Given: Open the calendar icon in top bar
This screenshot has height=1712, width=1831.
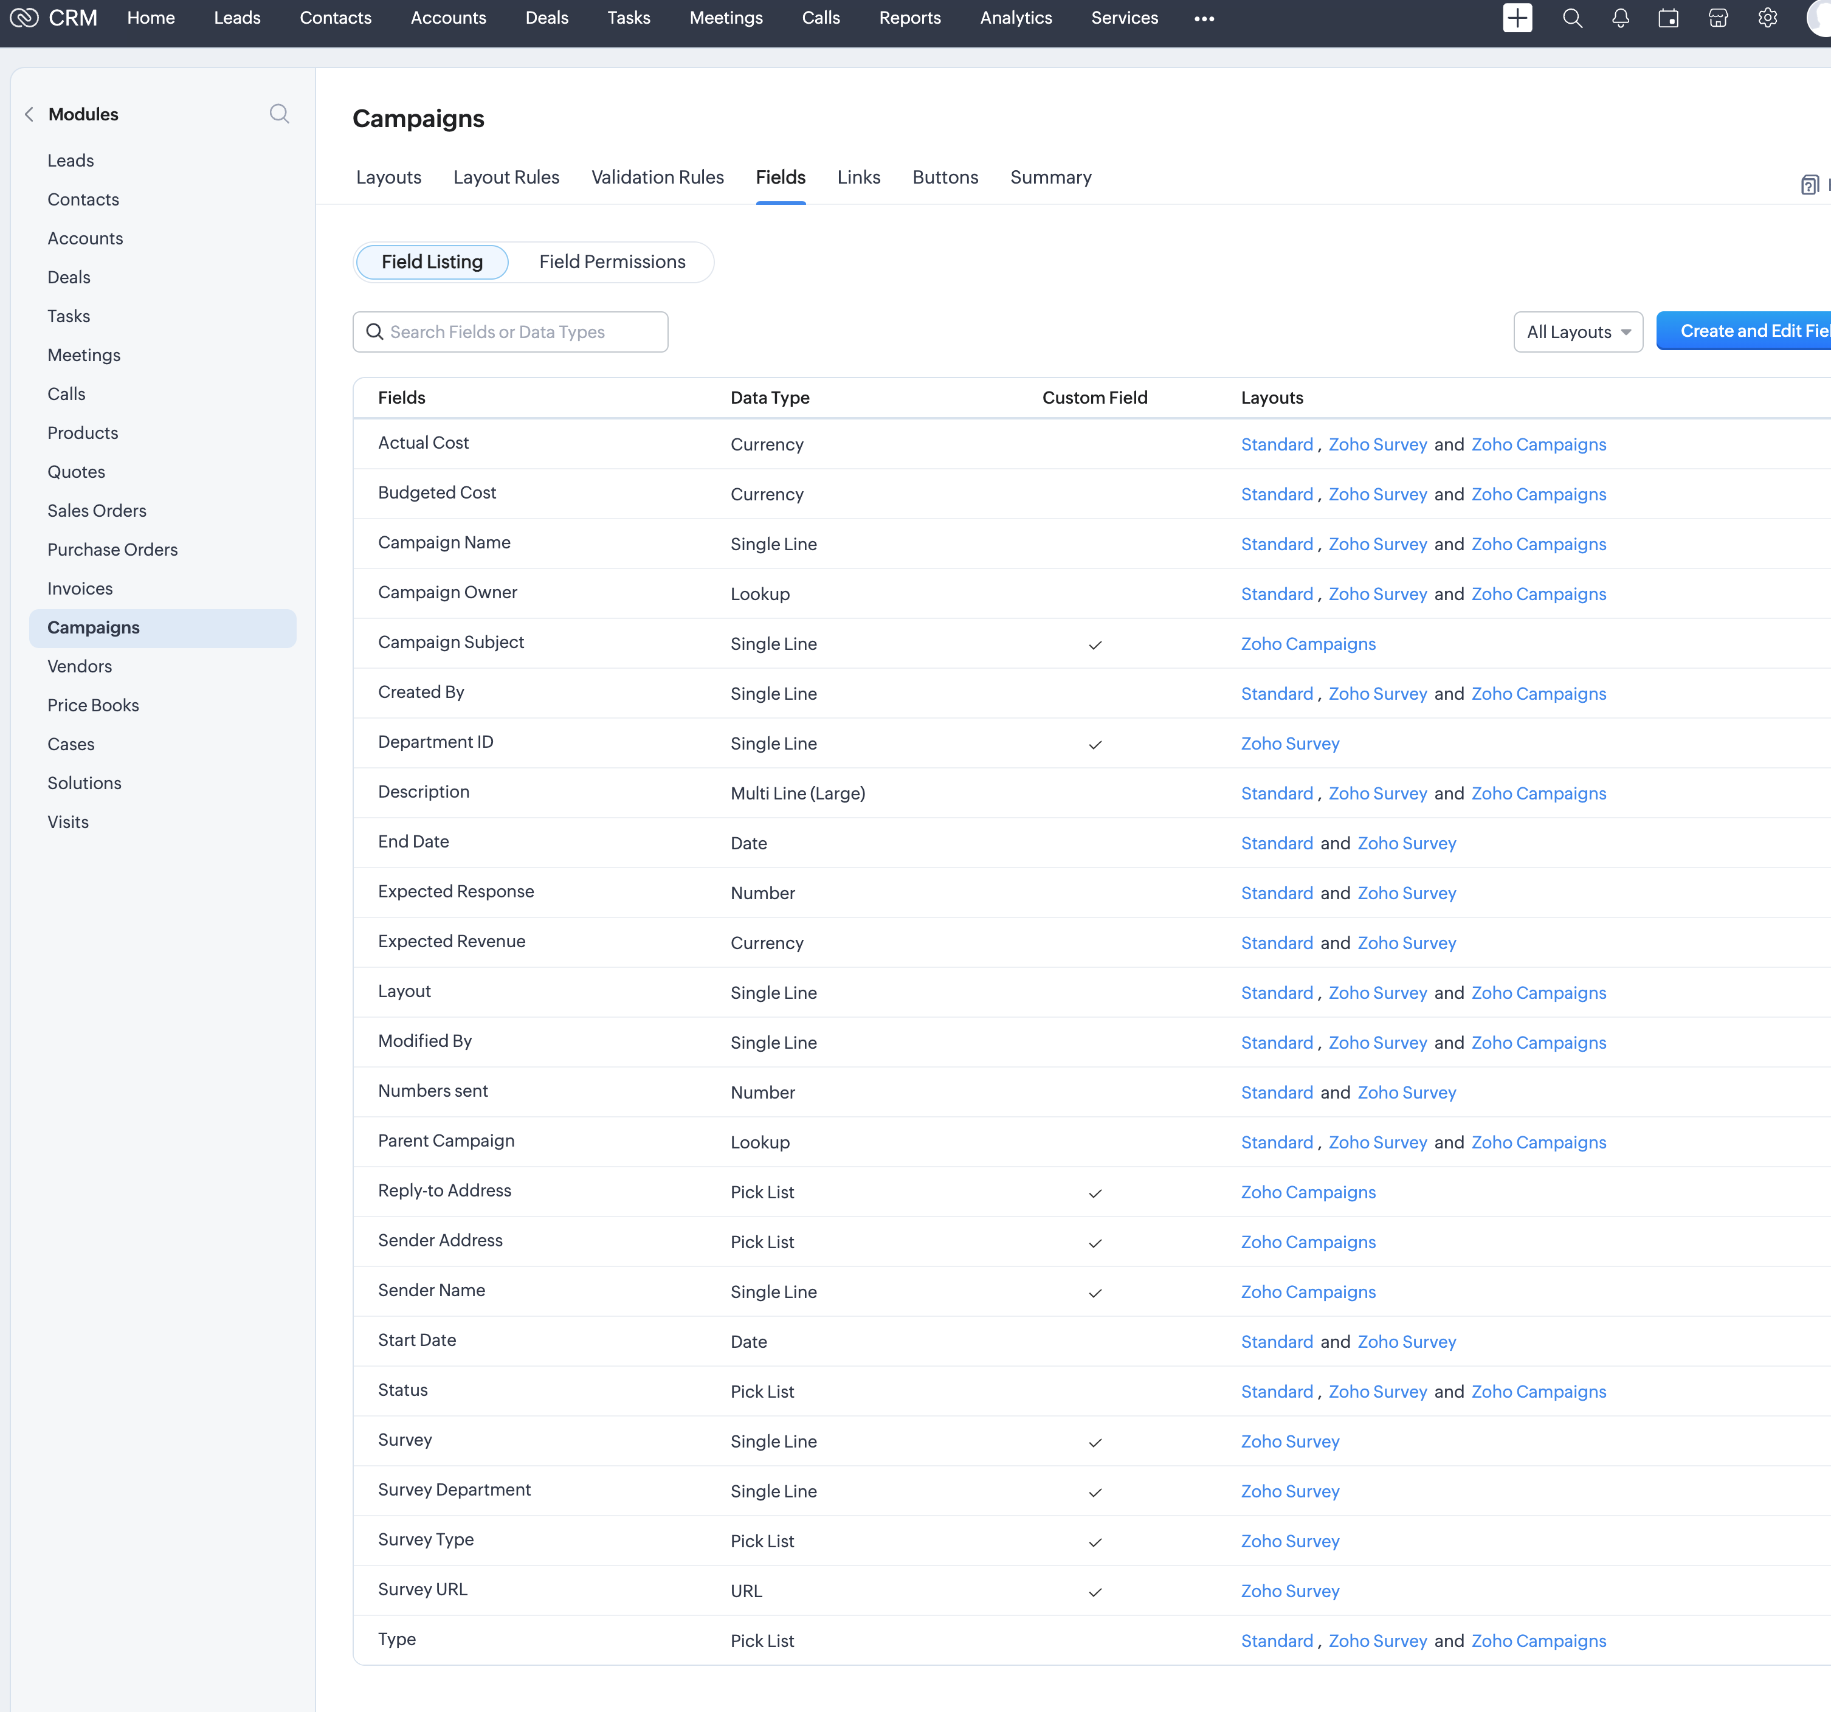Looking at the screenshot, I should (x=1668, y=18).
